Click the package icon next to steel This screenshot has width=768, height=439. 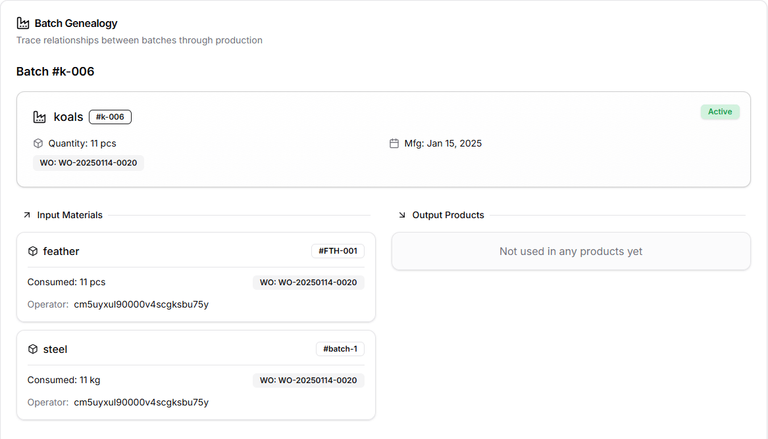tap(33, 349)
